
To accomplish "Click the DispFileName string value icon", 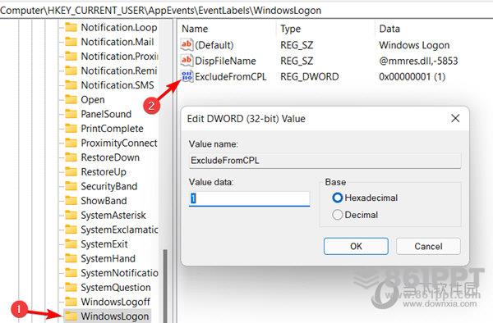I will click(x=187, y=61).
